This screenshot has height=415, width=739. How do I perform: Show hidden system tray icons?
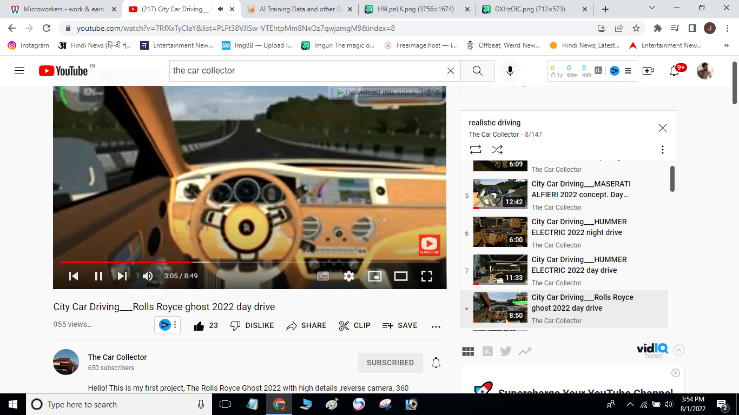630,404
